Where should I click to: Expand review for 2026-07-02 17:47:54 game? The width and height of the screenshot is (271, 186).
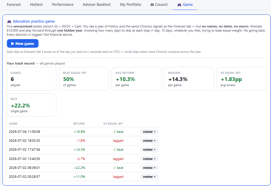tap(149, 150)
